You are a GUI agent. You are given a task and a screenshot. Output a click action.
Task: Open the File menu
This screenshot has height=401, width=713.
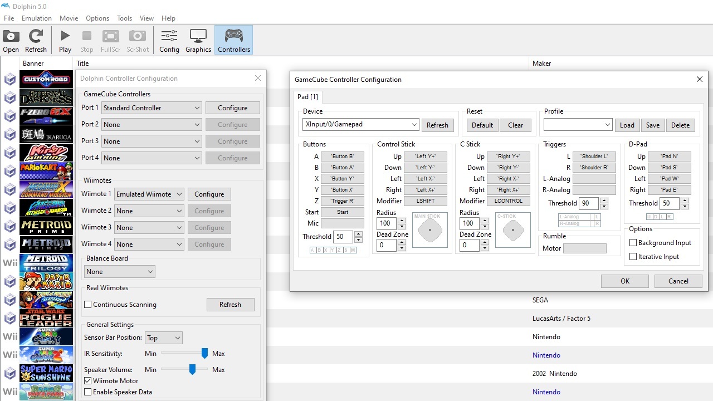(9, 18)
